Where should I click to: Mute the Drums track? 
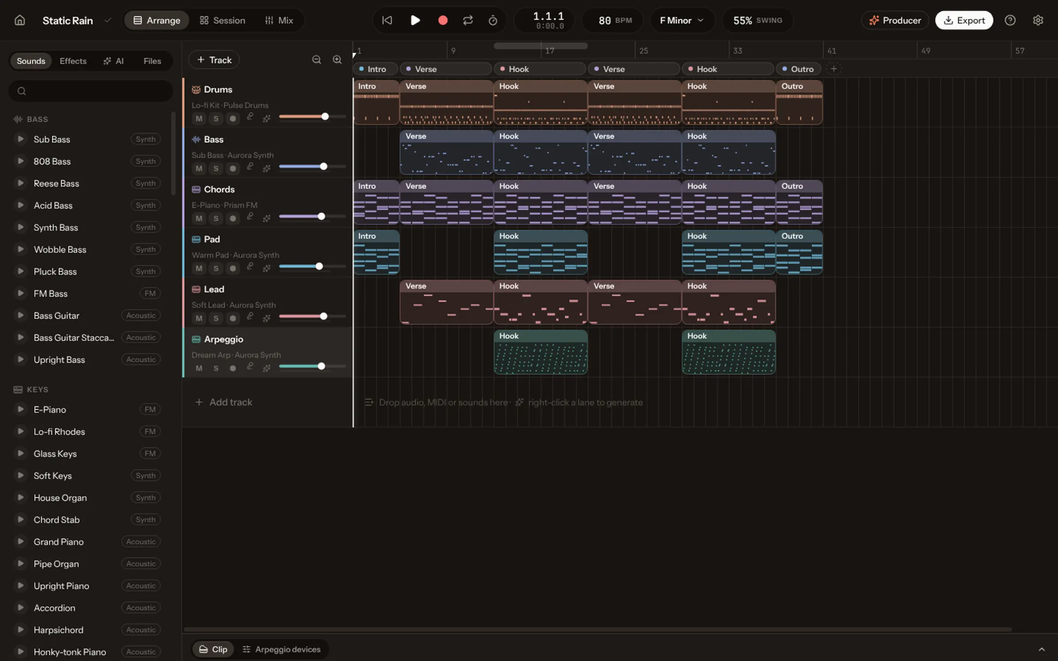199,119
